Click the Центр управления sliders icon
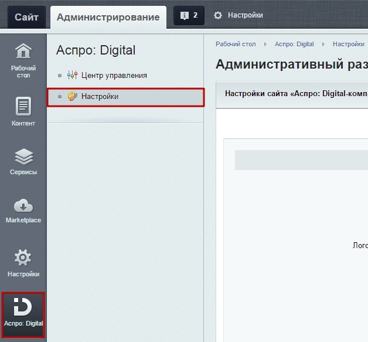 (x=72, y=75)
